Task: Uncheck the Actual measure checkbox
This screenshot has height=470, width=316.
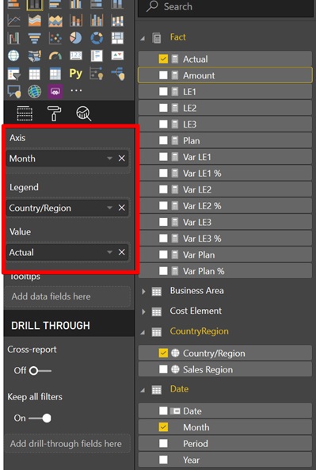Action: click(x=163, y=59)
